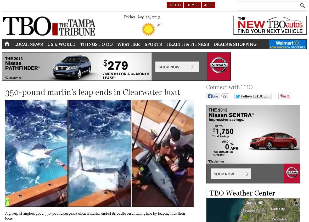Click Disclaimer link in Pathfinder banner
Image resolution: width=309 pixels, height=222 pixels.
(x=13, y=78)
